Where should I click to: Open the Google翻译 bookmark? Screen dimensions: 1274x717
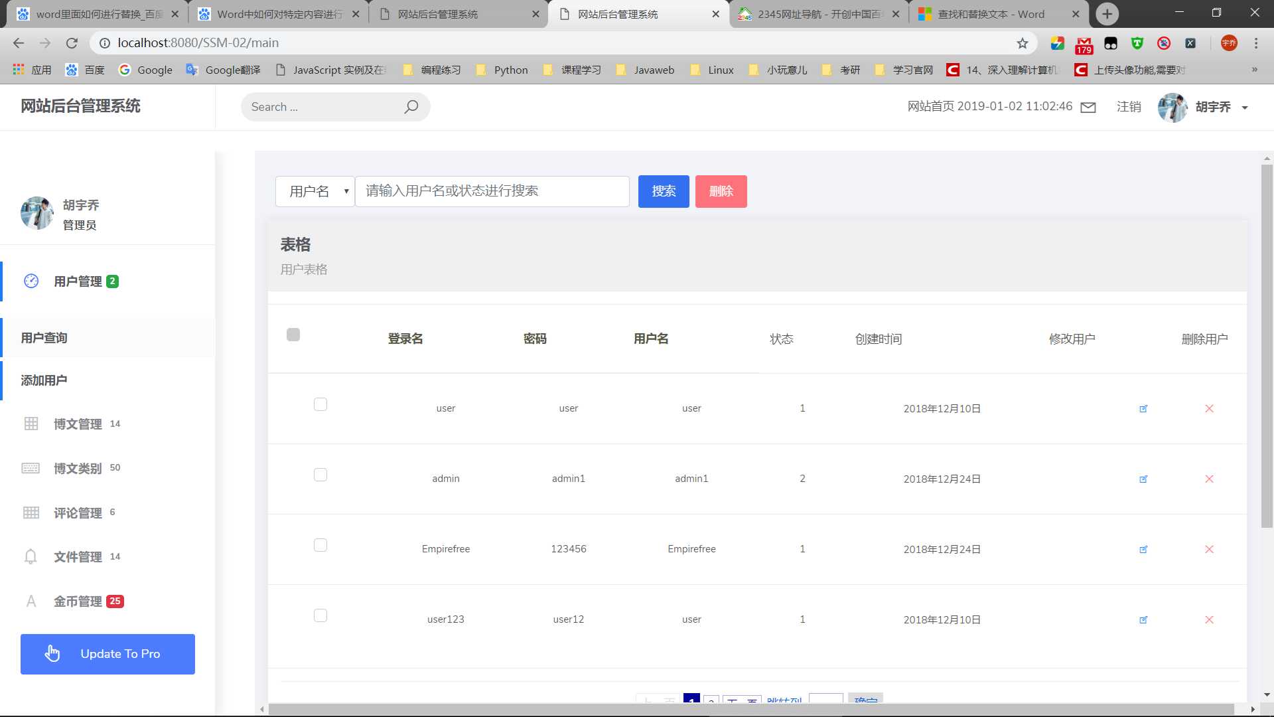click(x=224, y=70)
